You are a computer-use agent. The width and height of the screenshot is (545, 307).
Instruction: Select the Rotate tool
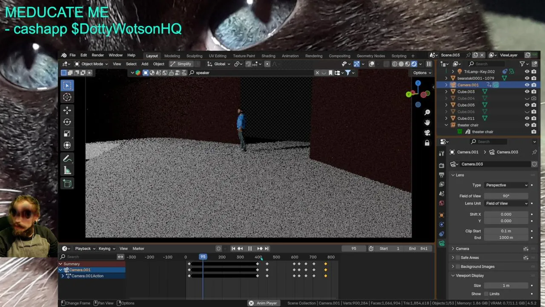[67, 122]
